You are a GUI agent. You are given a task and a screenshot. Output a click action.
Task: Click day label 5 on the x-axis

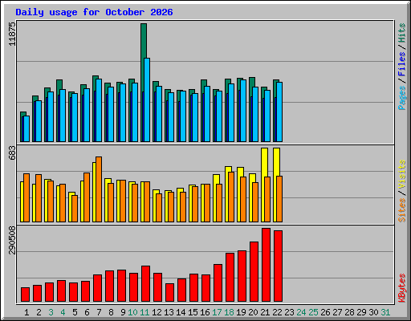coord(75,312)
